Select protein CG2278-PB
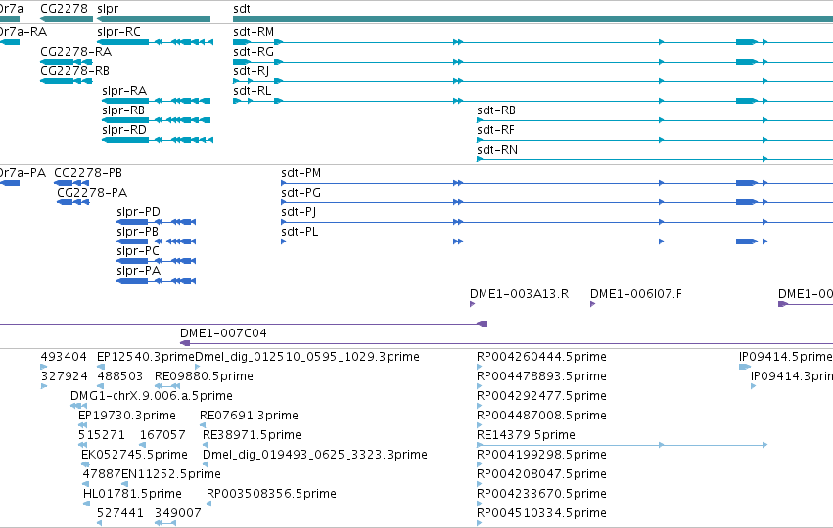This screenshot has width=833, height=528. point(88,173)
